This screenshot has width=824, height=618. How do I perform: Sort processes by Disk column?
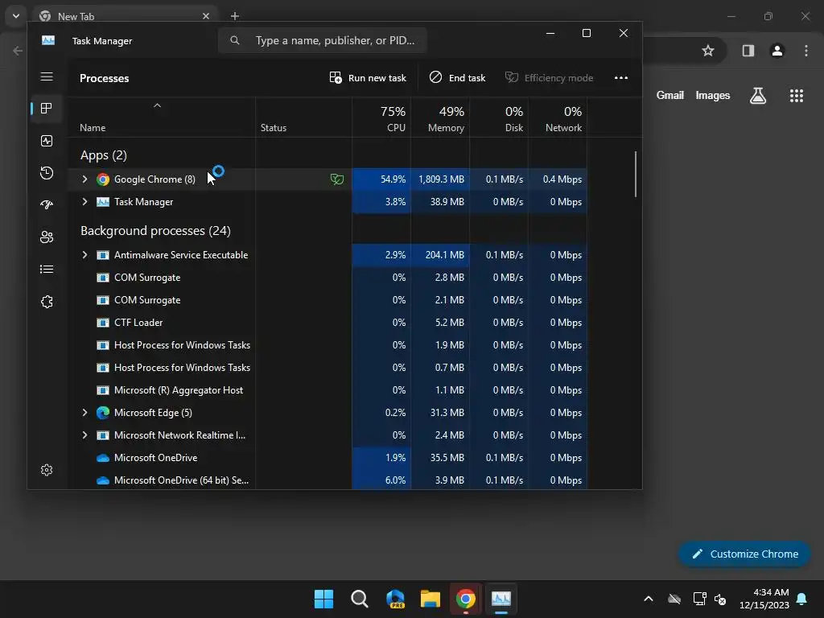[499, 119]
